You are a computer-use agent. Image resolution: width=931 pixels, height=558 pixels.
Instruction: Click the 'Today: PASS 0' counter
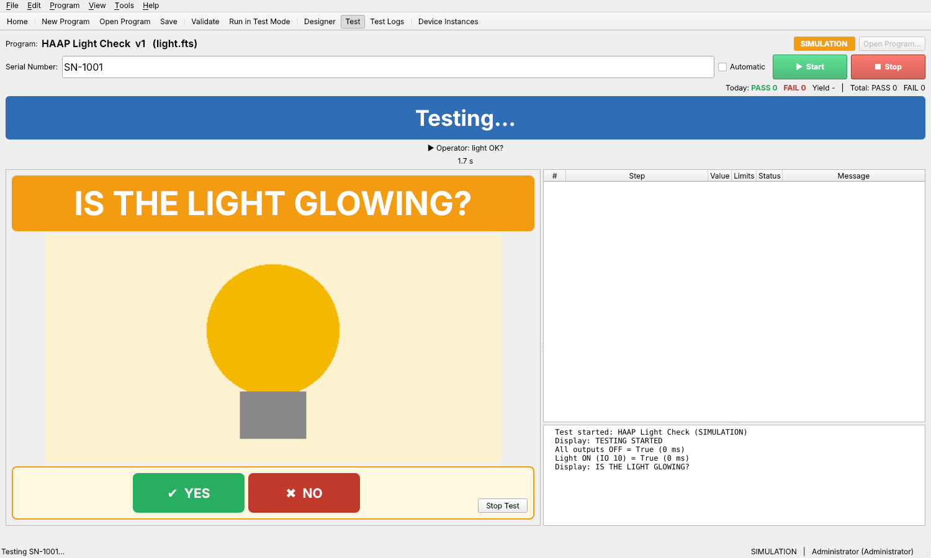tap(752, 88)
